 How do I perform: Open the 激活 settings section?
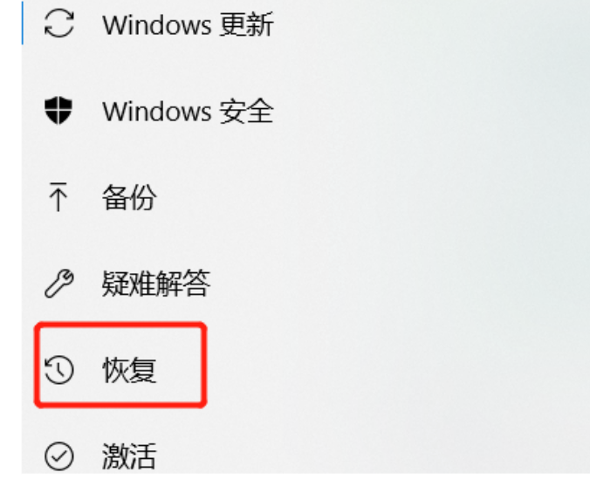pos(129,456)
